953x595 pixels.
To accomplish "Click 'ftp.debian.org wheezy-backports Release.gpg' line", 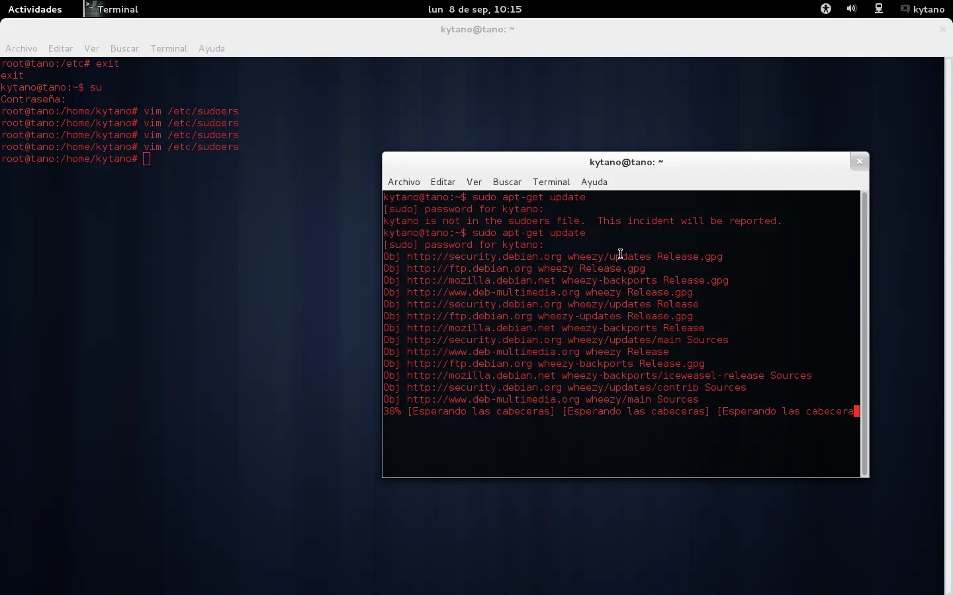I will point(544,364).
